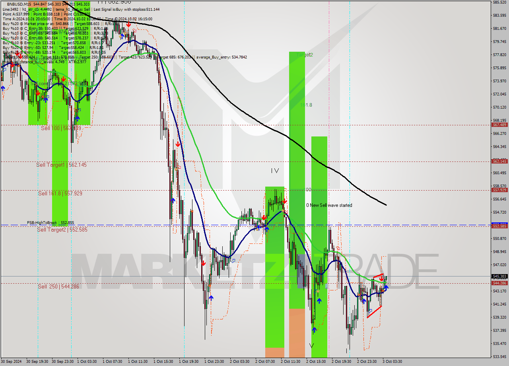
Task: Click the 'Target2' label on green bar
Action: click(x=305, y=55)
